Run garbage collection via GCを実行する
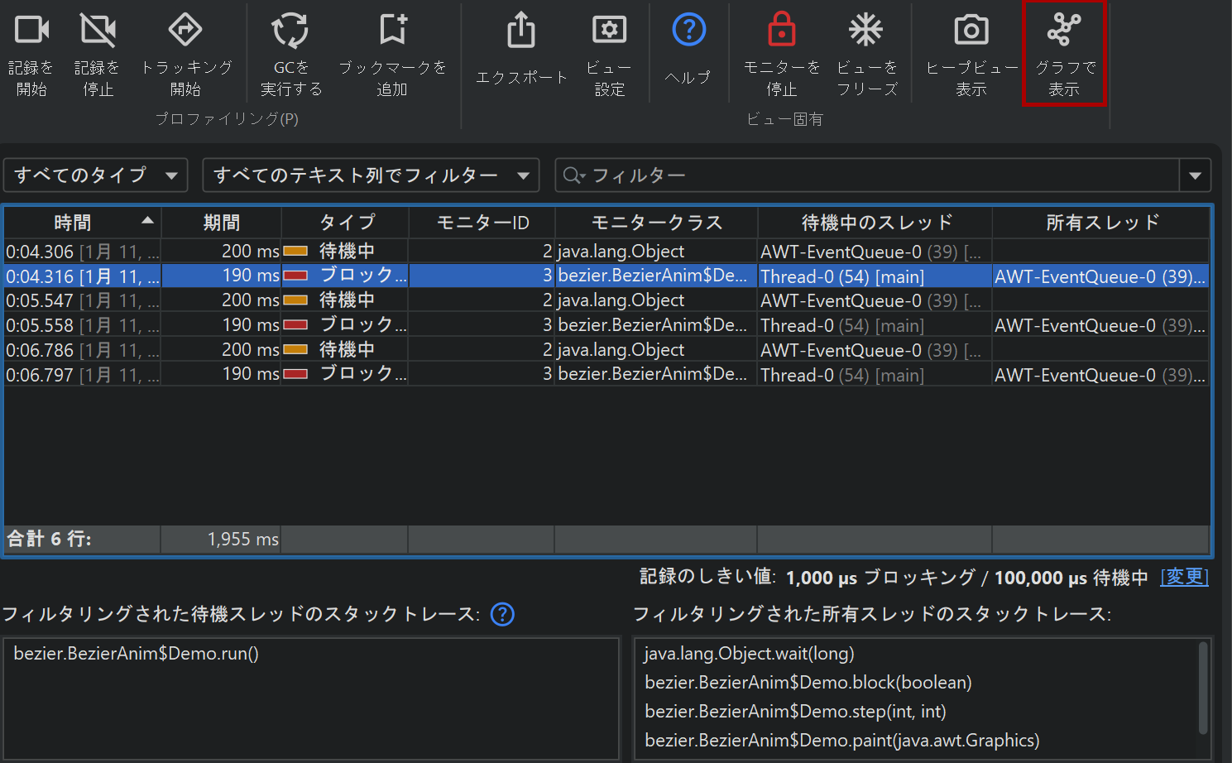The width and height of the screenshot is (1232, 763). coord(290,31)
